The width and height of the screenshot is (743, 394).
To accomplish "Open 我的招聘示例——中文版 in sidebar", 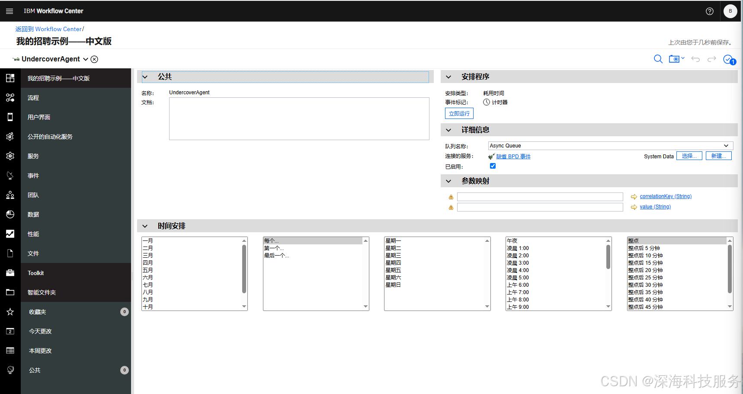I will 76,78.
